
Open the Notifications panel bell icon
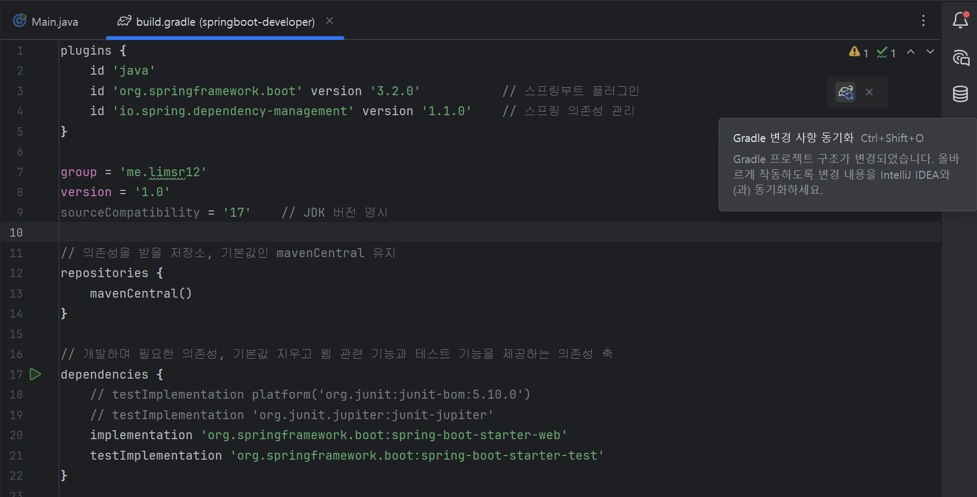pyautogui.click(x=960, y=21)
